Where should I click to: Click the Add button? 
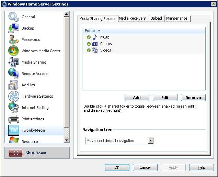tap(137, 98)
